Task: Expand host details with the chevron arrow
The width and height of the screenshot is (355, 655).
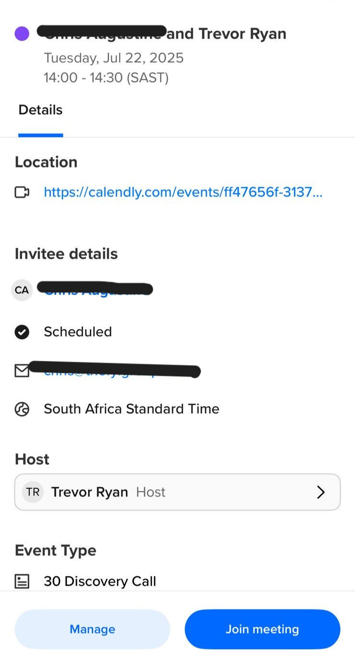Action: [x=321, y=492]
